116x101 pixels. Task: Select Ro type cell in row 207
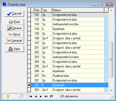coord(47,76)
